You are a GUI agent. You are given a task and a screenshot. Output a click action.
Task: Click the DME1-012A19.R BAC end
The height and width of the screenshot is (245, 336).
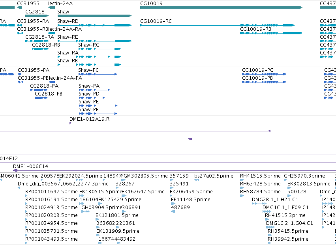coord(70,123)
